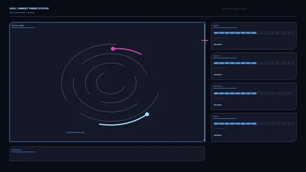Click the KM/H readout in the Velocity panel
Image resolution: width=306 pixels, height=172 pixels.
coord(218,75)
